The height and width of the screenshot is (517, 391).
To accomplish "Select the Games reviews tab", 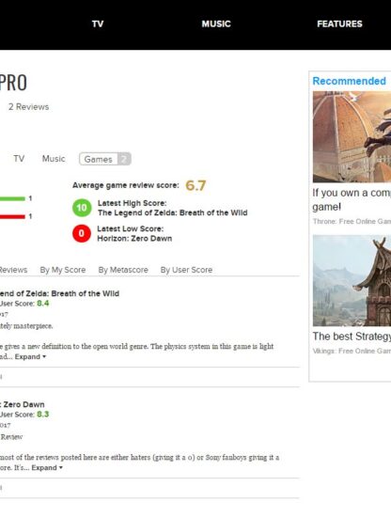I will click(105, 159).
